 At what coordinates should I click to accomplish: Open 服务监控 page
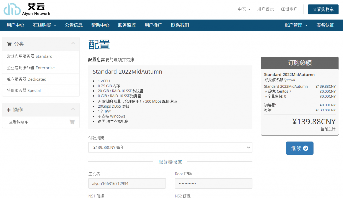(127, 25)
